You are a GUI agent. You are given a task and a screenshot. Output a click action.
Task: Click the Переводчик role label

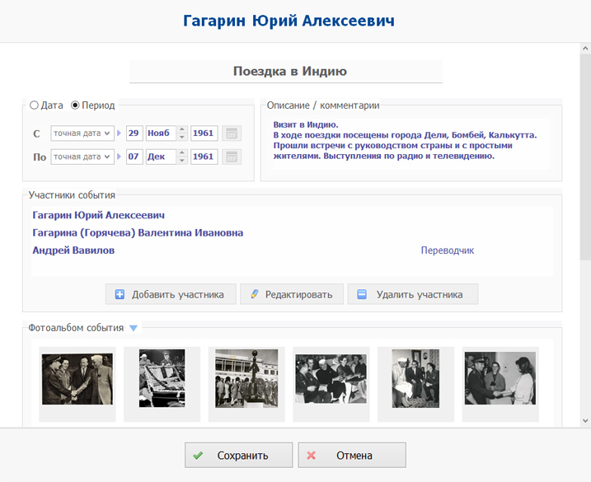click(448, 250)
